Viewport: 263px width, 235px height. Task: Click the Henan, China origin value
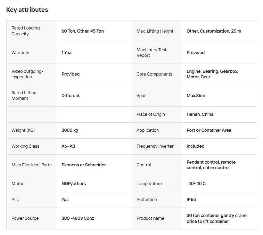point(200,114)
